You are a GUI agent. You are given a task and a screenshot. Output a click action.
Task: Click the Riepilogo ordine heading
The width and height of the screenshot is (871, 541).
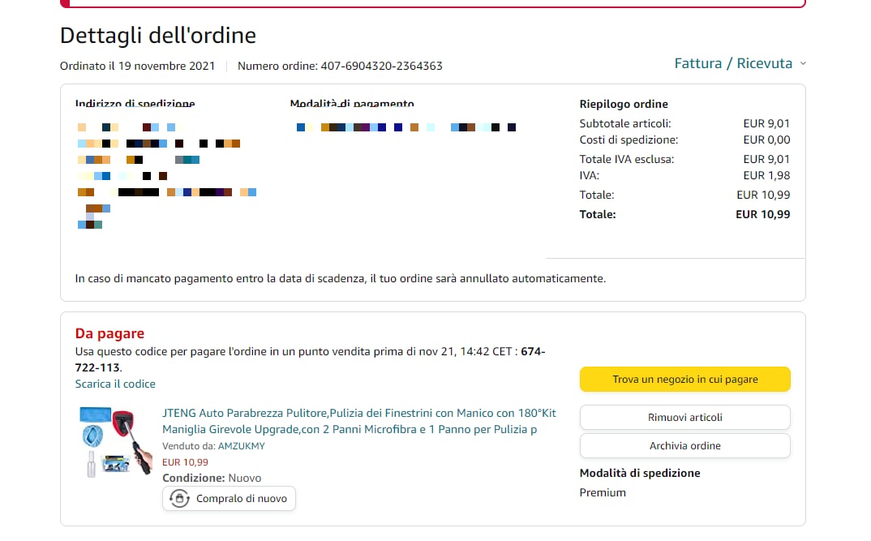click(x=624, y=104)
